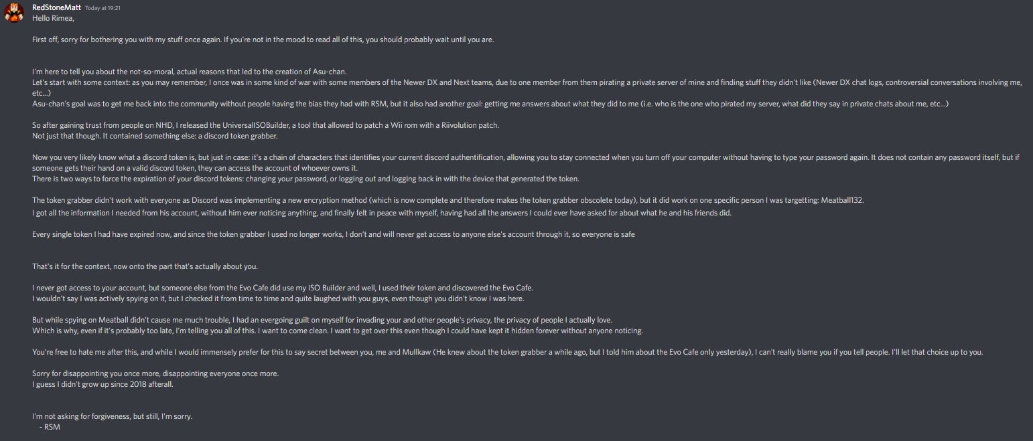Click the RedStoneMatt username
This screenshot has height=441, width=1033.
[56, 7]
